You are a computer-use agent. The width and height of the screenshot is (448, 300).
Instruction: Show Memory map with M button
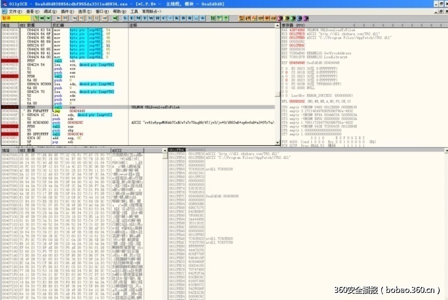138,18
